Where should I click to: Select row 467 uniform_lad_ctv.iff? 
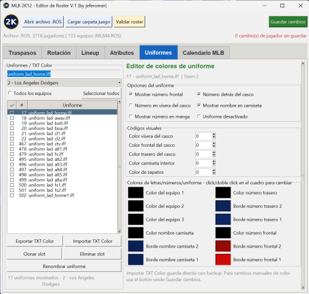point(62,144)
